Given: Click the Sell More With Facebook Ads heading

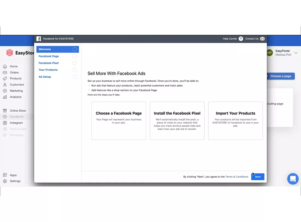Looking at the screenshot, I should pyautogui.click(x=116, y=73).
